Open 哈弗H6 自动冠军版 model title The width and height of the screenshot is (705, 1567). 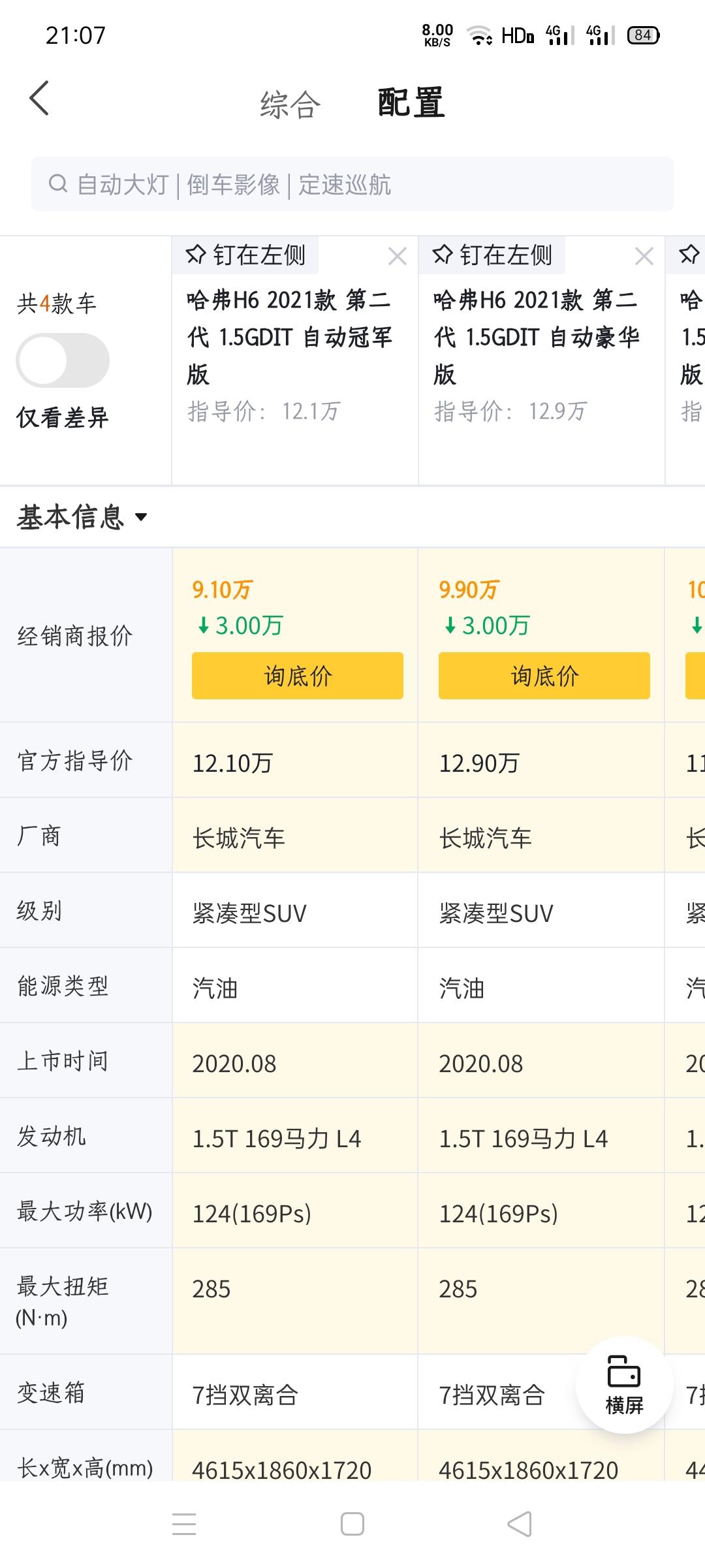tap(290, 337)
